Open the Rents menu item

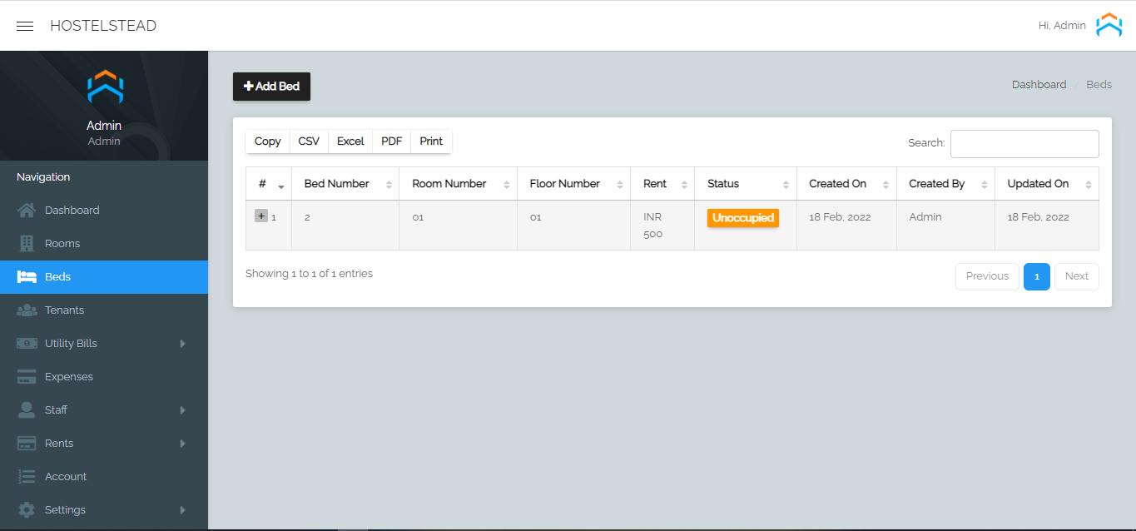[x=59, y=444]
